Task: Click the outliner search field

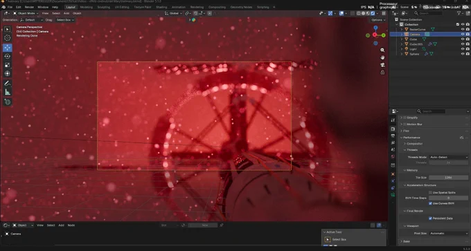Action: [428, 13]
